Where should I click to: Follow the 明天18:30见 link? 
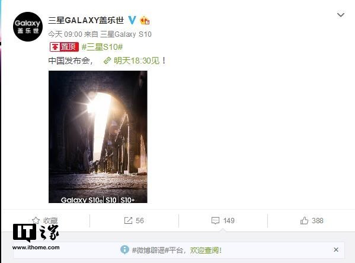136,61
